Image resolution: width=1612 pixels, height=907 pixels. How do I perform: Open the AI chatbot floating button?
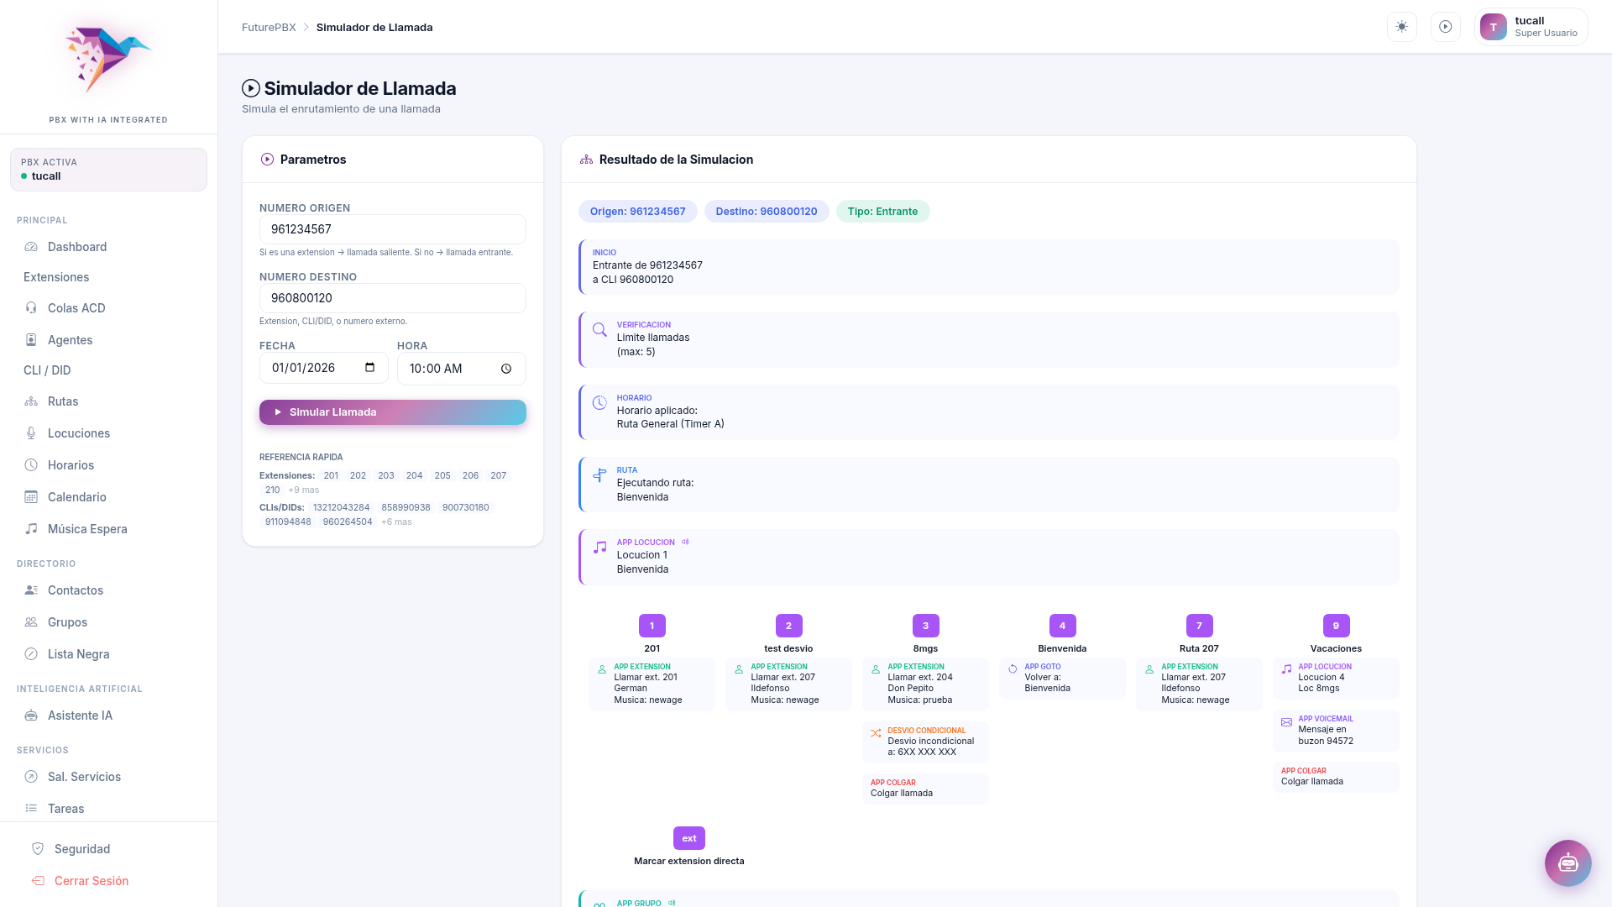(1568, 862)
